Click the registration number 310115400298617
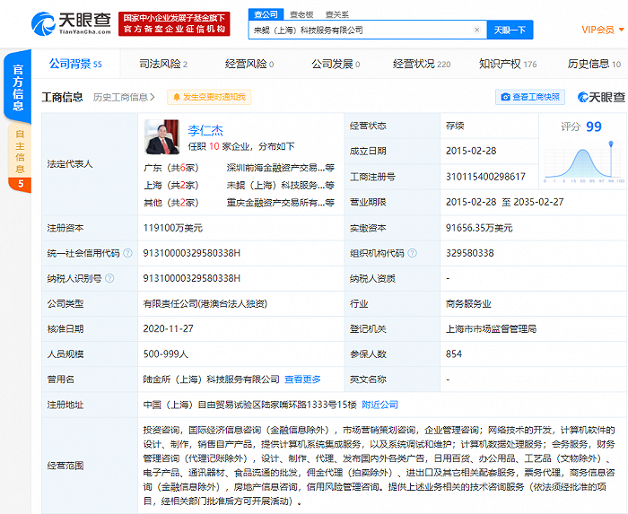Viewport: 628px width, 514px height. 485,177
